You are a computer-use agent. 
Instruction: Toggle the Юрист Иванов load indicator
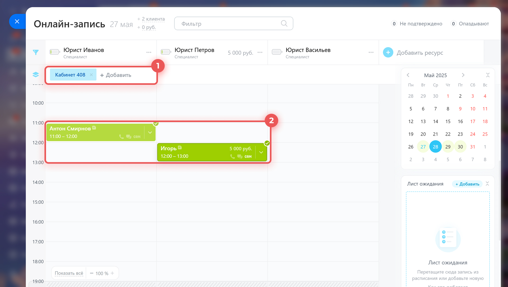pyautogui.click(x=55, y=52)
